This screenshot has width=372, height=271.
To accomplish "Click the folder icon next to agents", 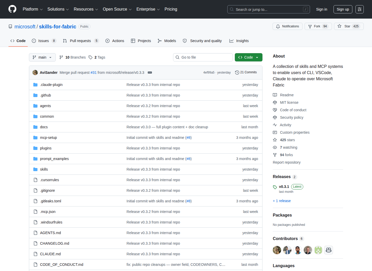I will pos(35,106).
